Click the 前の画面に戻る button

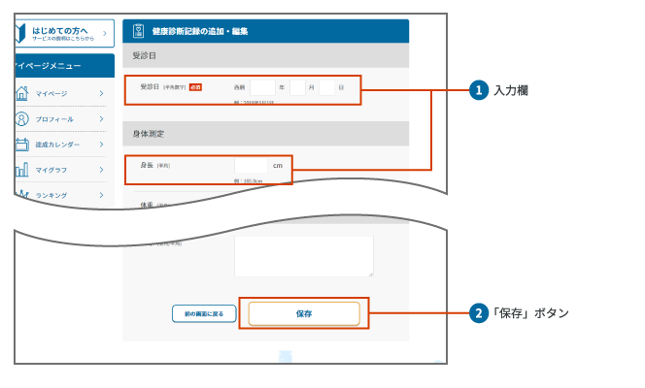coord(204,313)
